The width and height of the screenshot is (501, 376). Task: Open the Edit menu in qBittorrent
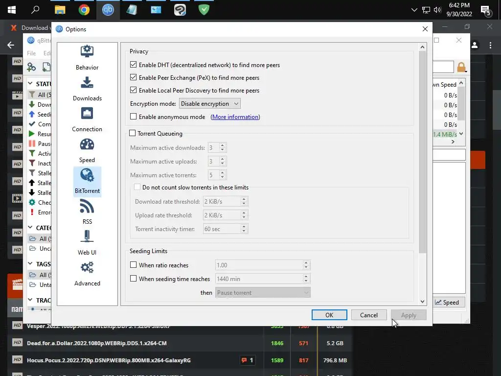point(47,53)
